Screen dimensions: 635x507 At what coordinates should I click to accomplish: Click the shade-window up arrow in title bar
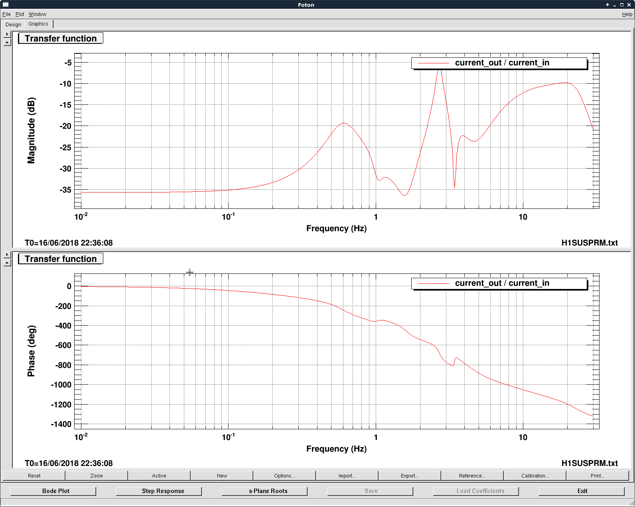pyautogui.click(x=607, y=5)
